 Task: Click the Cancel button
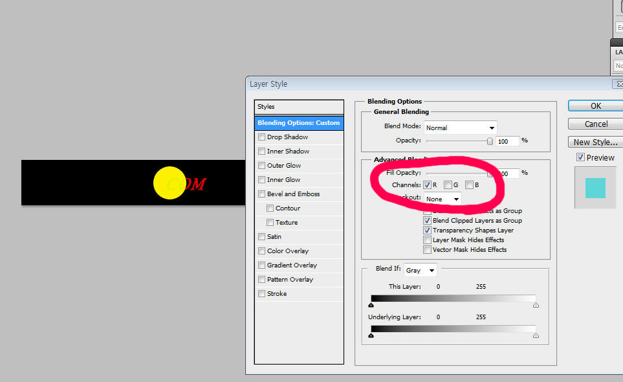coord(595,124)
